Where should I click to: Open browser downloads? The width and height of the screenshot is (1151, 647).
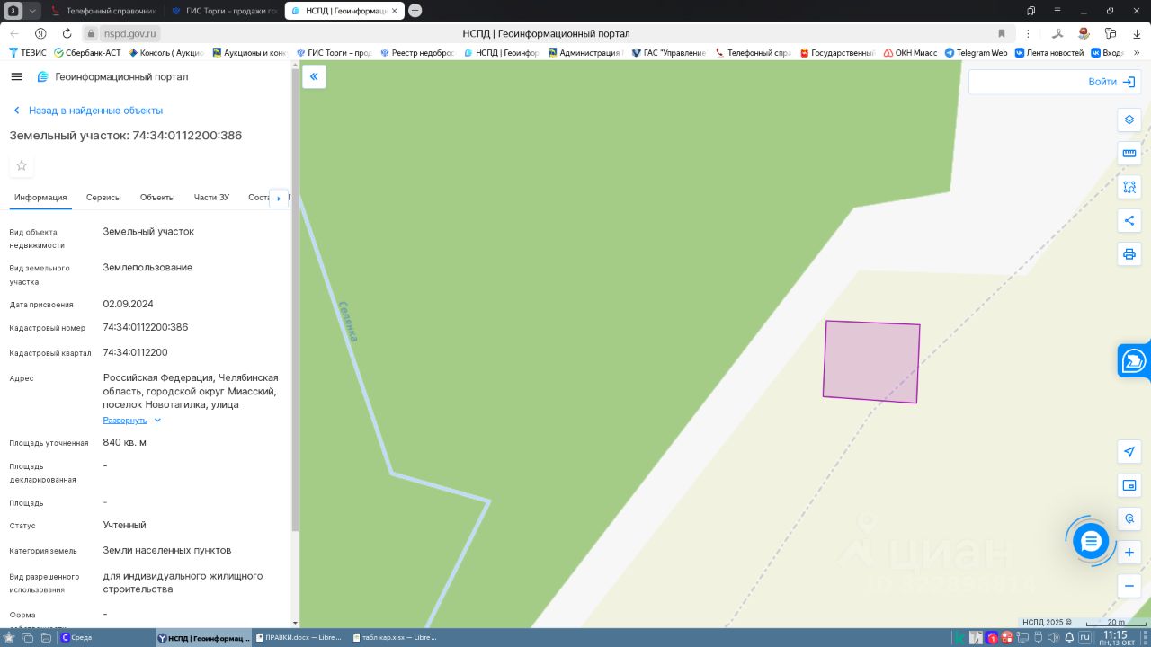[x=1137, y=33]
